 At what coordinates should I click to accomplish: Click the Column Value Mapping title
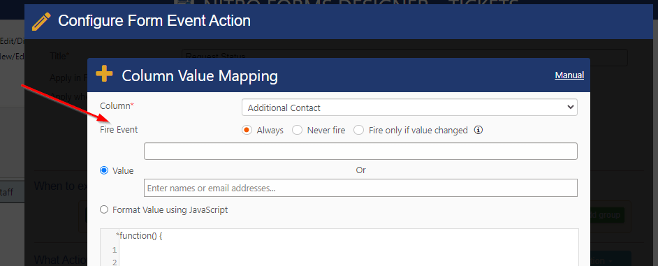pos(200,76)
